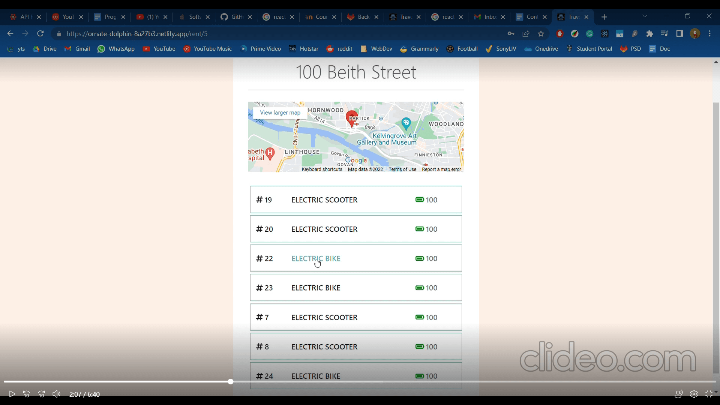This screenshot has width=720, height=405.
Task: Open saved password key icon
Action: pos(511,34)
